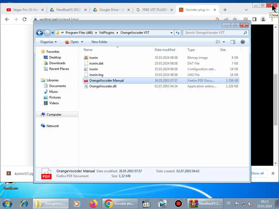Sort files by Date modified column
This screenshot has height=209, width=279.
(x=169, y=50)
